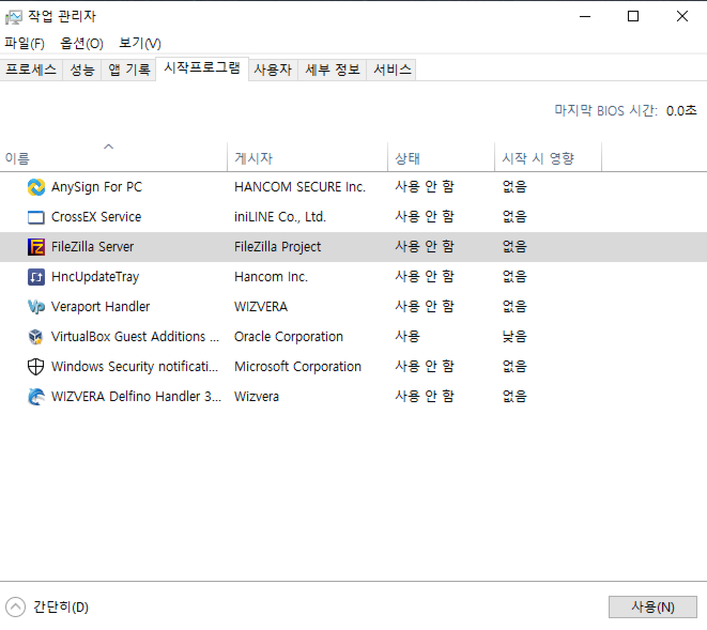Select the AnySign For PC row name

[97, 187]
